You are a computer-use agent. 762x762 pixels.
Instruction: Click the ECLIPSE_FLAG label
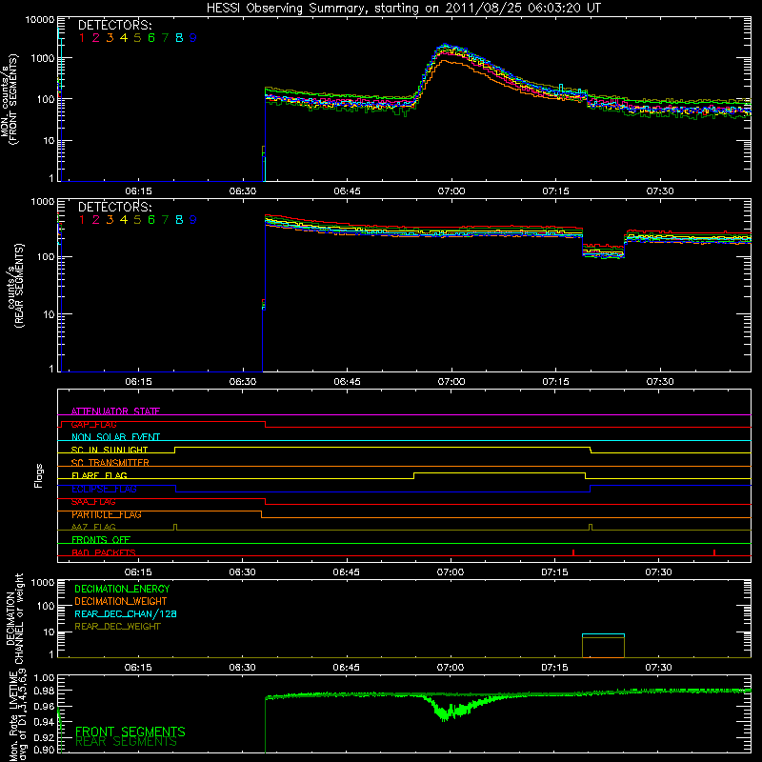point(104,489)
